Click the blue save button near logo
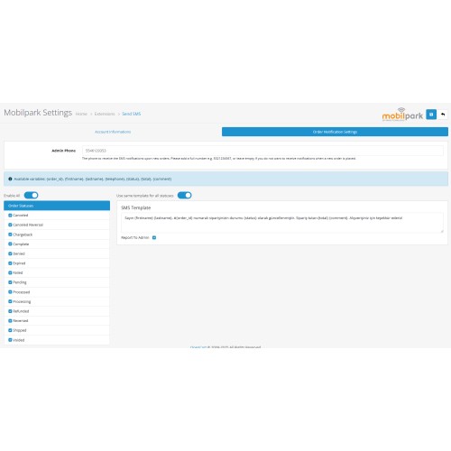 tap(431, 115)
